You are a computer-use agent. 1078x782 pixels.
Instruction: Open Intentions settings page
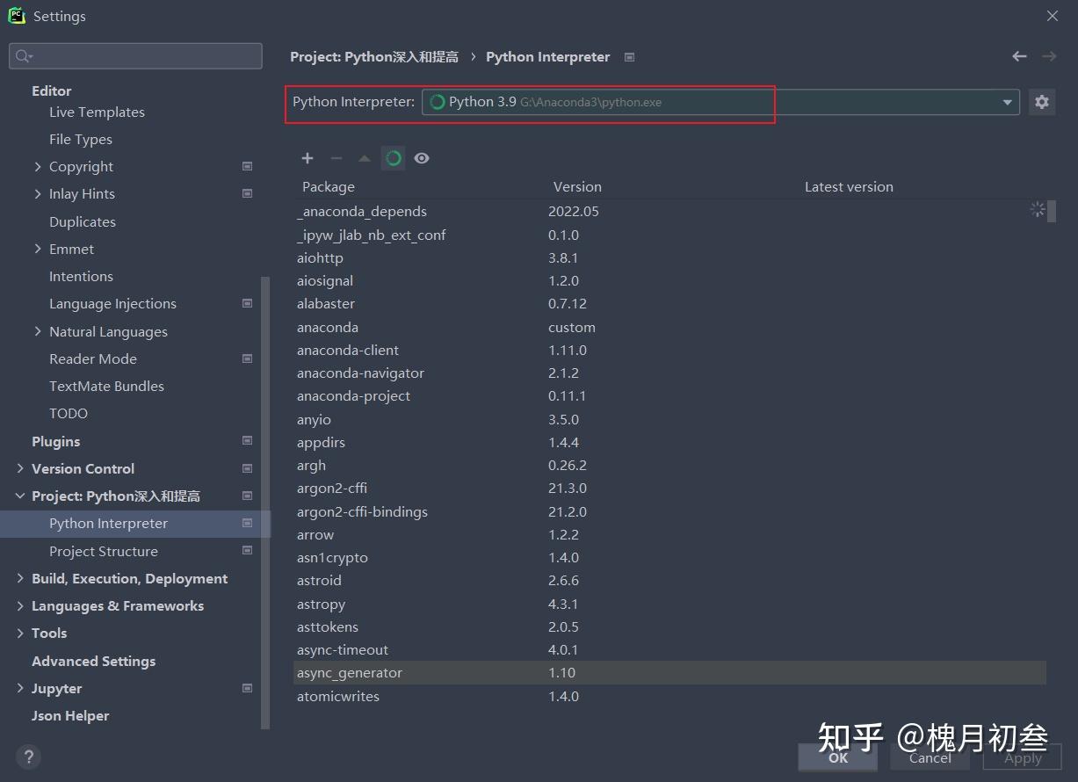pos(81,276)
